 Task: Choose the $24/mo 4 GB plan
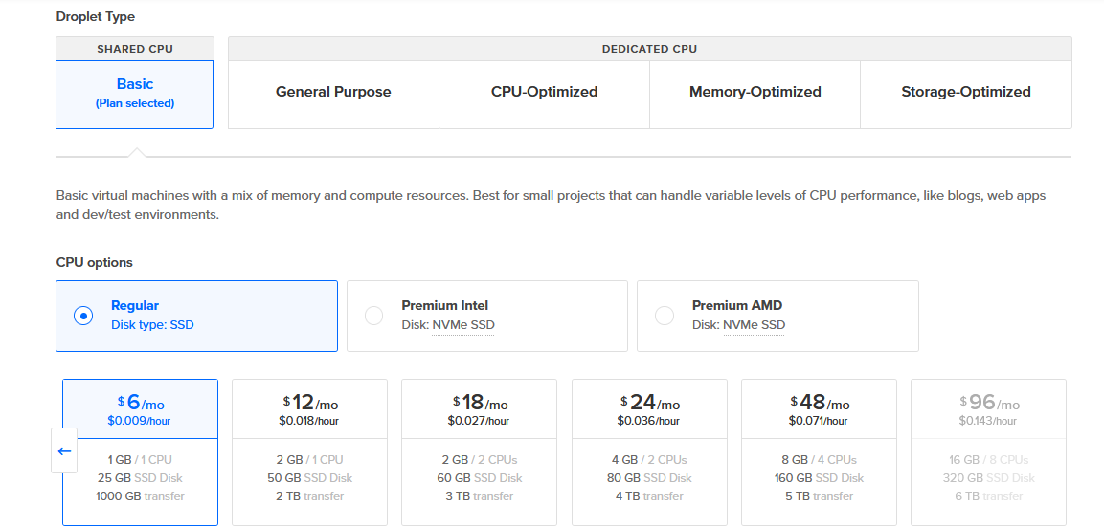(649, 452)
